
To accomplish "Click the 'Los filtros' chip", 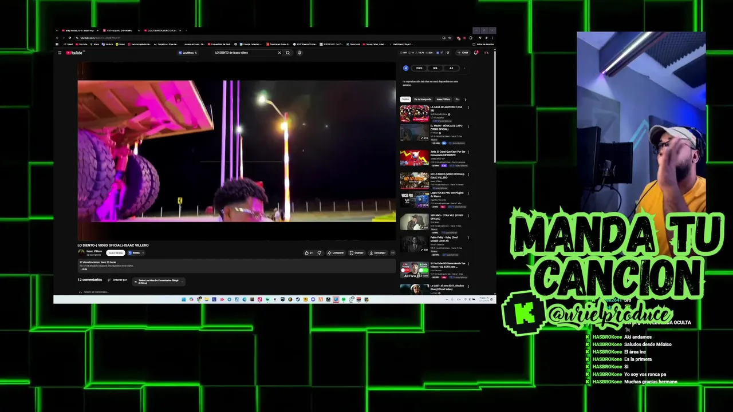I will tap(188, 53).
